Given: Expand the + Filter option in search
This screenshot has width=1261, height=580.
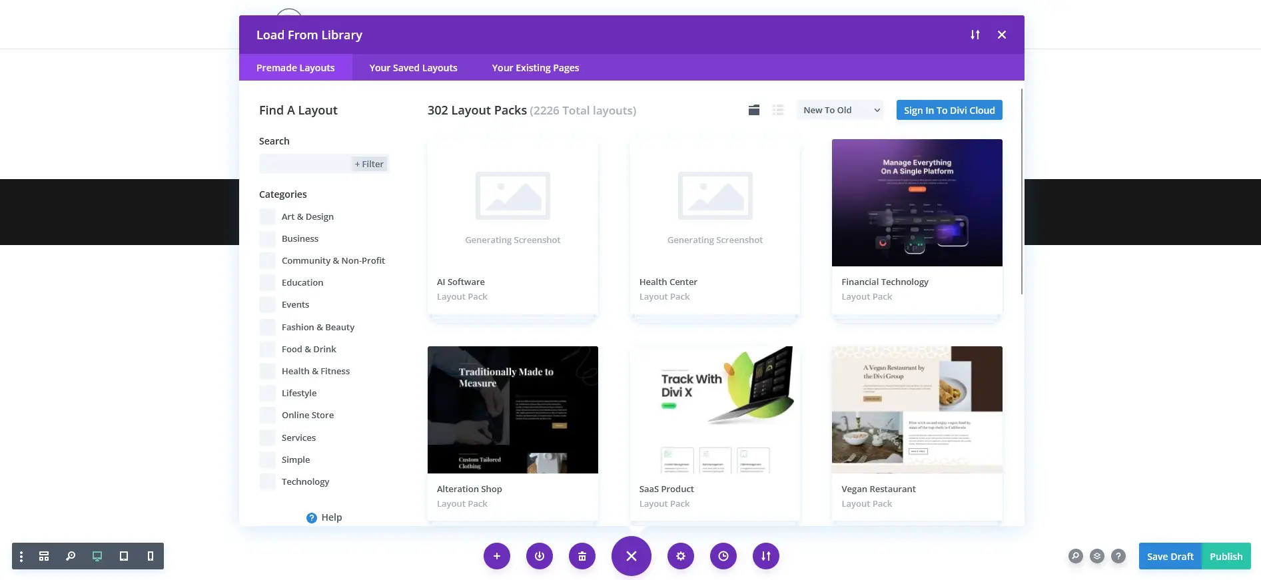Looking at the screenshot, I should point(369,164).
